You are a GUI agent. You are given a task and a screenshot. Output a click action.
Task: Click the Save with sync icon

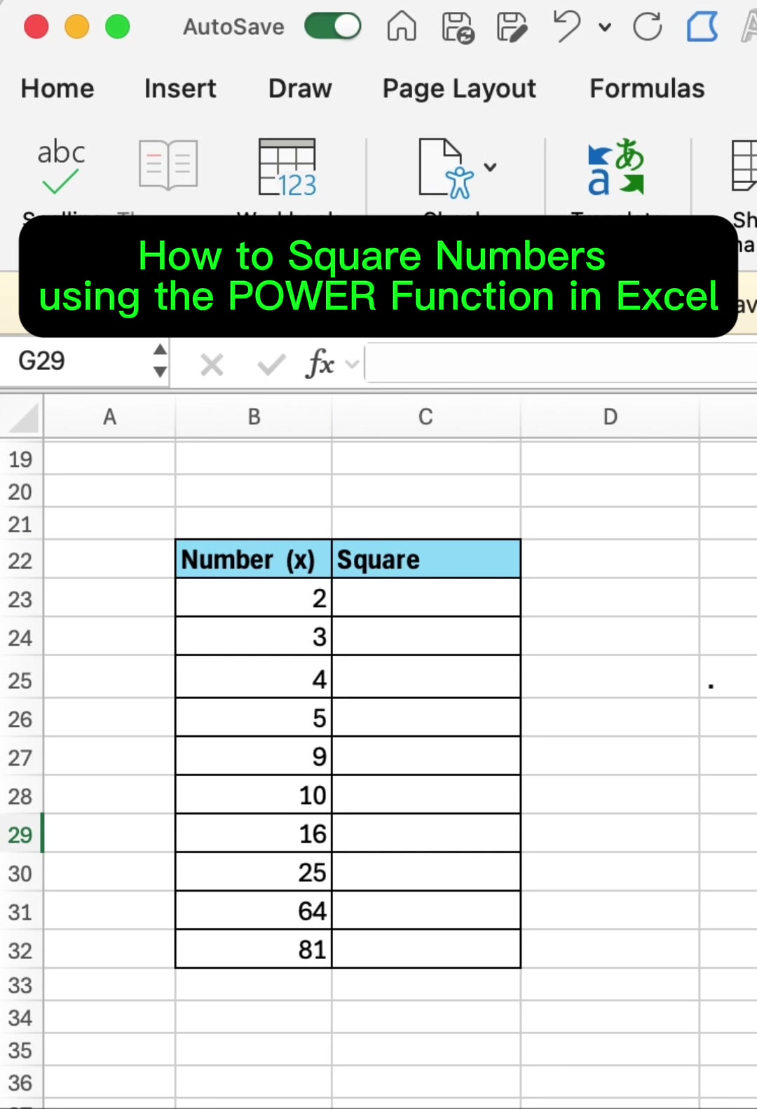(x=458, y=27)
